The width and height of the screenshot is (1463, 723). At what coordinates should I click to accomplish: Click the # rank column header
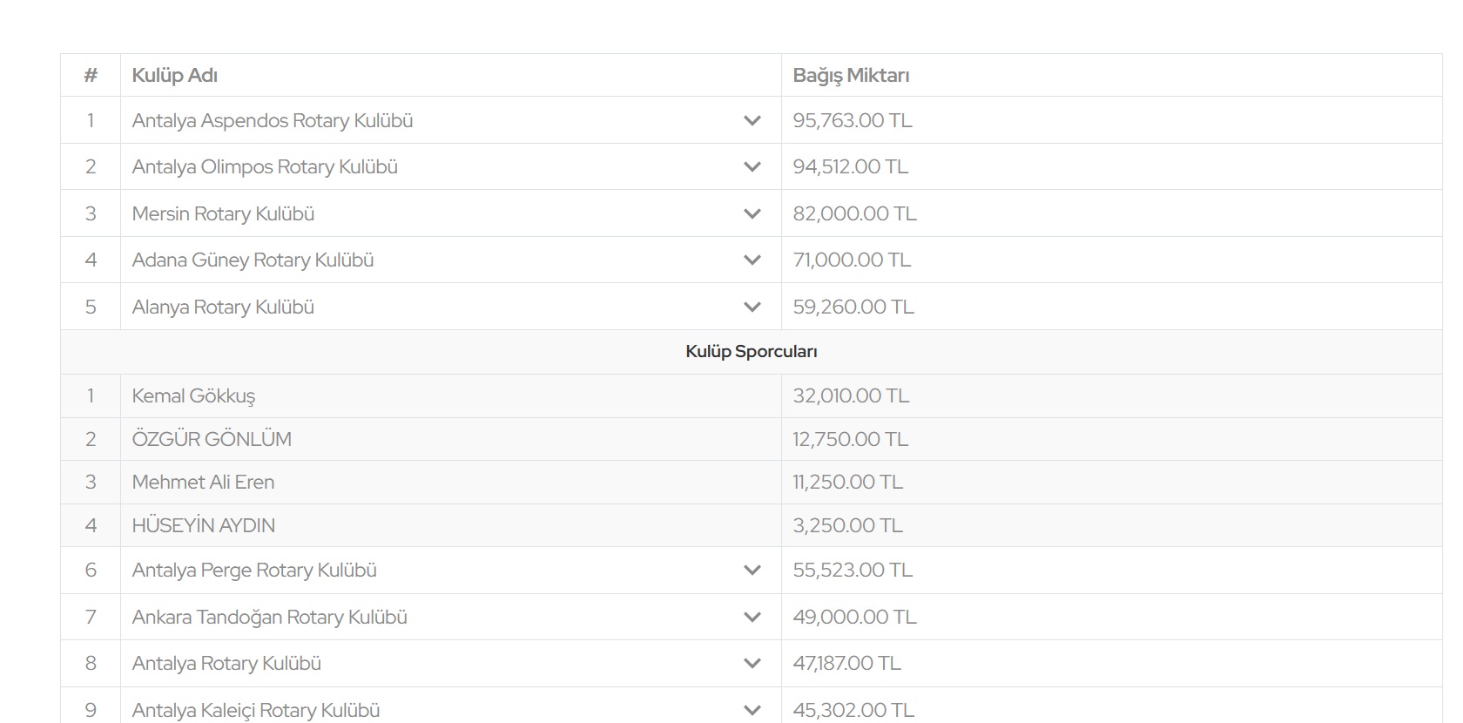[91, 76]
